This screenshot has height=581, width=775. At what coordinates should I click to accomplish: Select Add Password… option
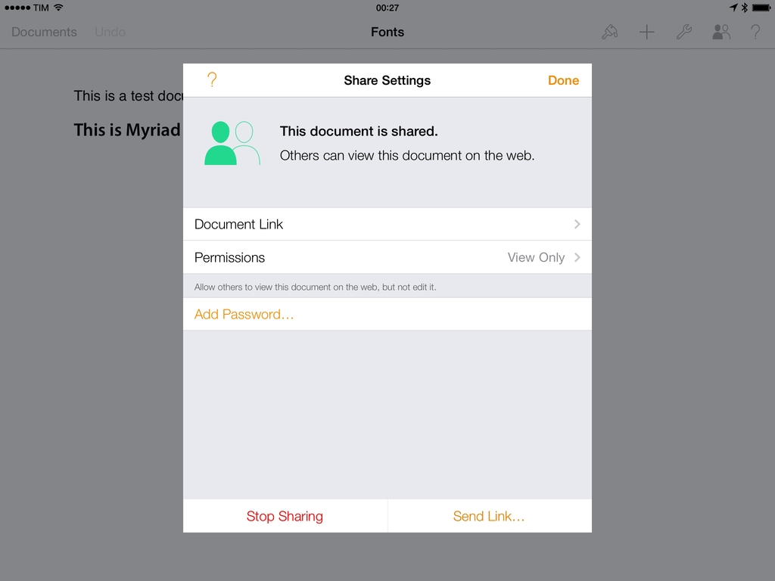pos(244,314)
